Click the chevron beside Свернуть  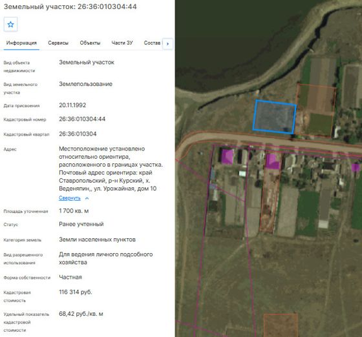click(87, 198)
